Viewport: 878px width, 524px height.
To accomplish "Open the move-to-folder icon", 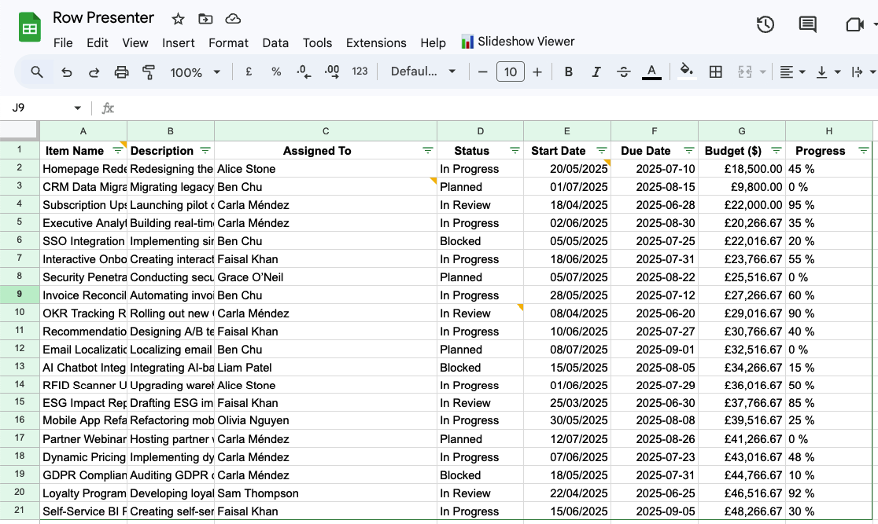I will 205,19.
